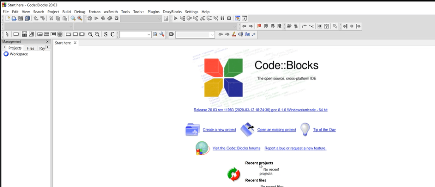
Task: Click the Zoom in magnifier icon
Action: point(90,34)
